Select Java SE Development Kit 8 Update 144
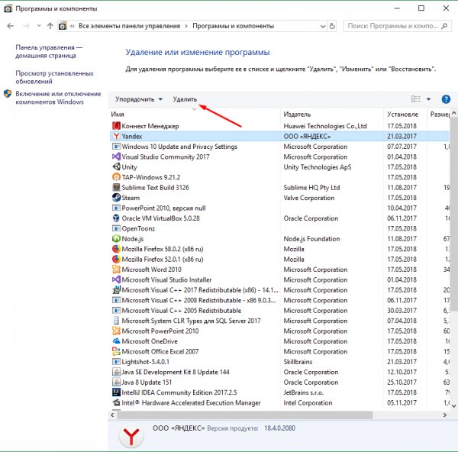Image resolution: width=458 pixels, height=452 pixels. click(280, 372)
